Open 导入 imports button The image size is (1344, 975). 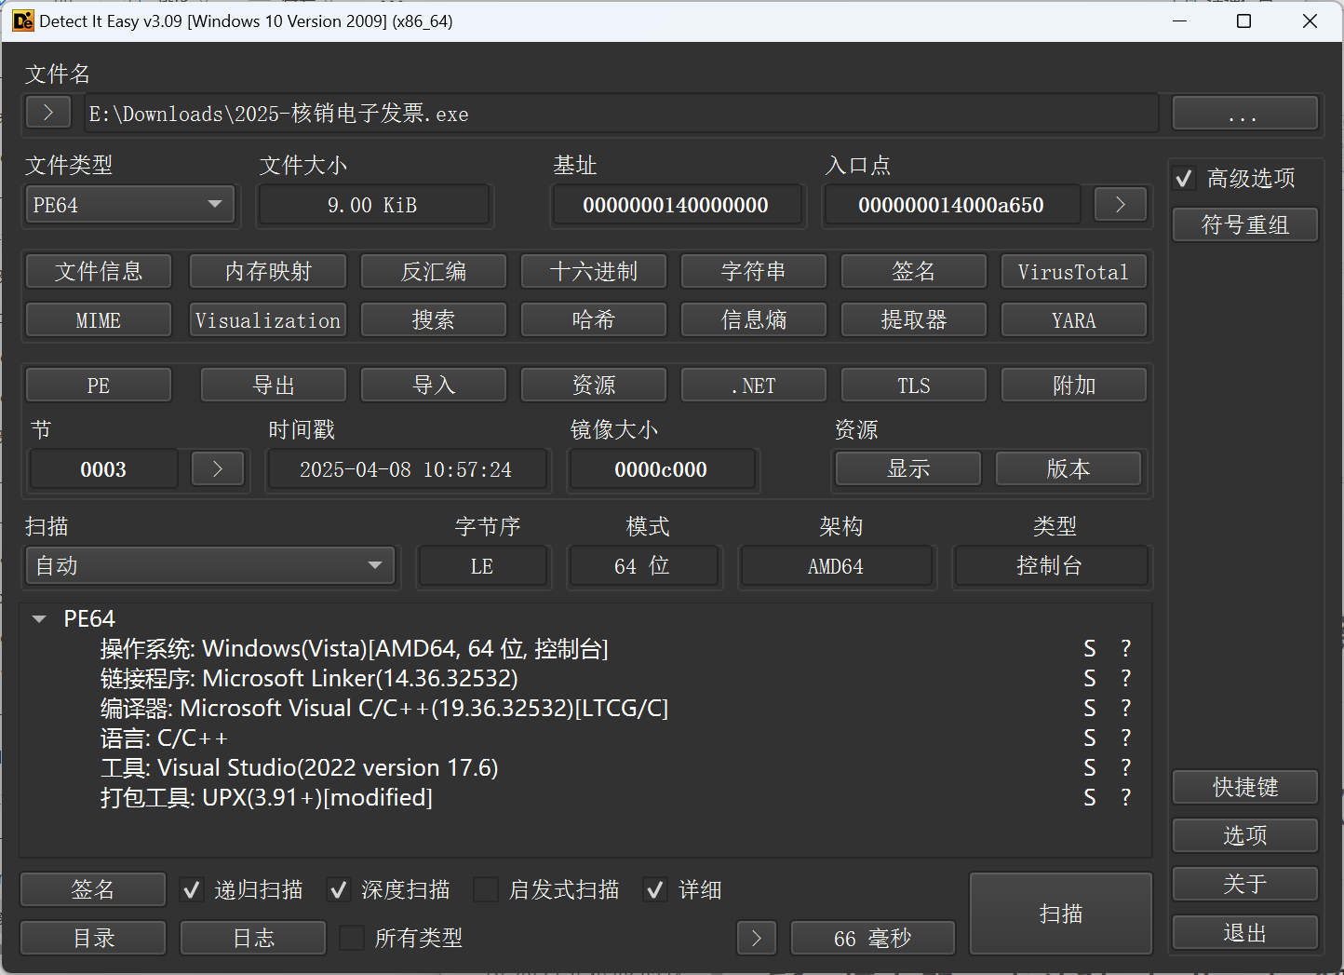[x=434, y=385]
